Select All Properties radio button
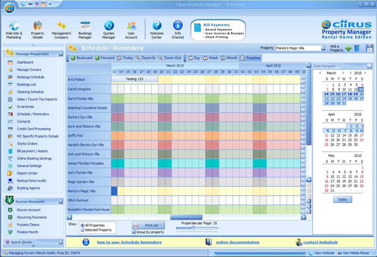The height and width of the screenshot is (257, 377). [x=83, y=225]
